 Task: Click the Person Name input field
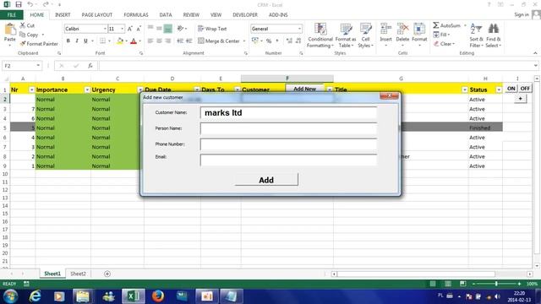pyautogui.click(x=288, y=128)
